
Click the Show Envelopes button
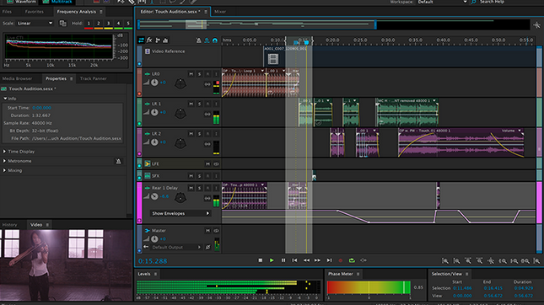click(180, 213)
